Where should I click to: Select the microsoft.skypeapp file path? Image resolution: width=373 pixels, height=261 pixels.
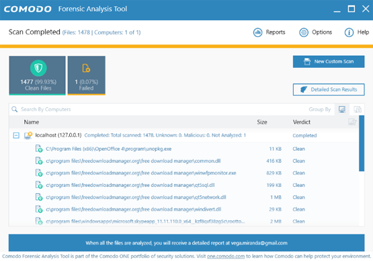[145, 221]
